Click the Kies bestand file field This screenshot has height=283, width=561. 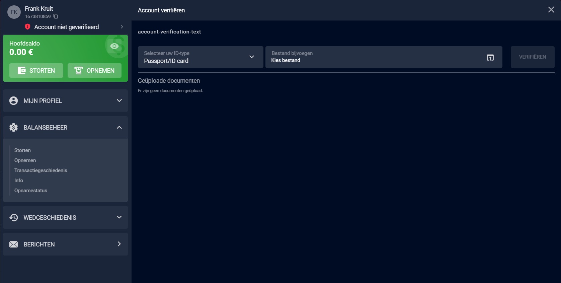tap(384, 57)
